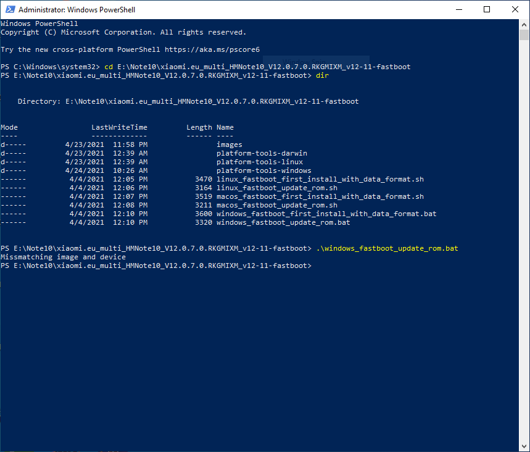Select platform-tools-linux in the listing
The height and width of the screenshot is (452, 530).
[259, 162]
